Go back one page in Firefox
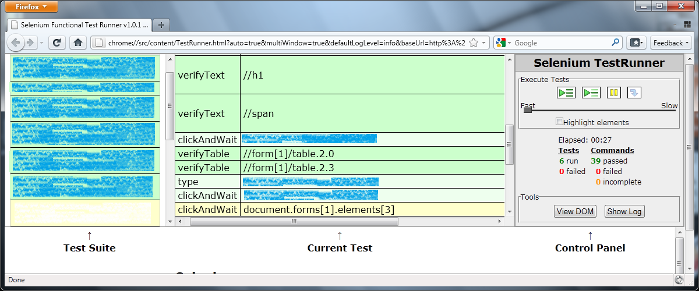The height and width of the screenshot is (291, 699). tap(16, 42)
